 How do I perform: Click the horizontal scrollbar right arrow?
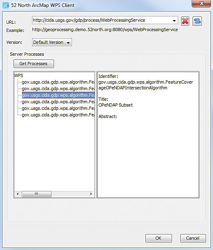click(91, 194)
